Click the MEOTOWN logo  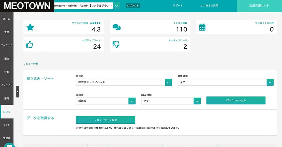(x=27, y=6)
